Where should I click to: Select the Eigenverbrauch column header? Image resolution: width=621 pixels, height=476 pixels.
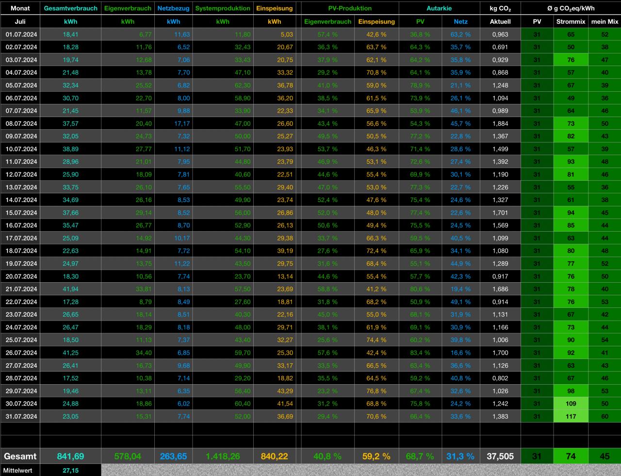[128, 8]
